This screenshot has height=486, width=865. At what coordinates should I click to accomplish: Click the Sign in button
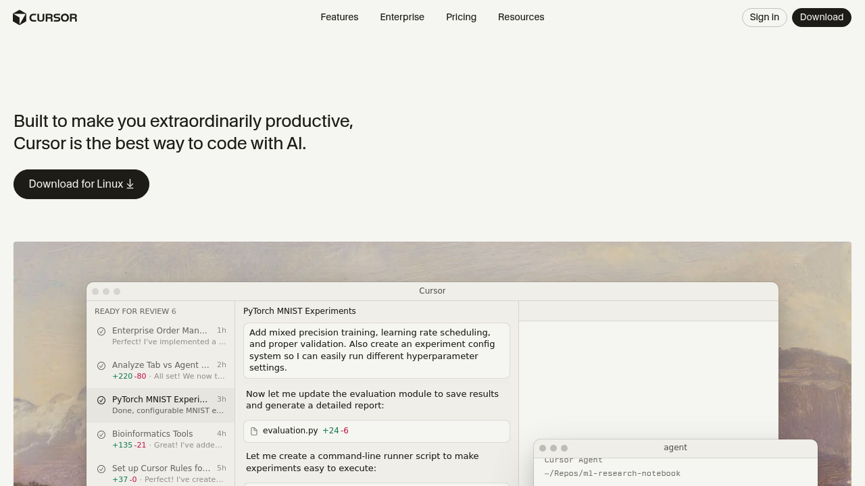(x=764, y=17)
